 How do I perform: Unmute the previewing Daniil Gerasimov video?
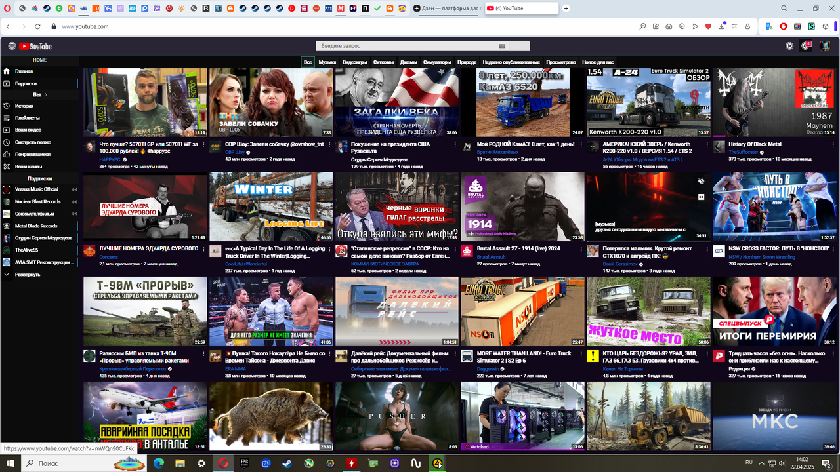tap(701, 181)
